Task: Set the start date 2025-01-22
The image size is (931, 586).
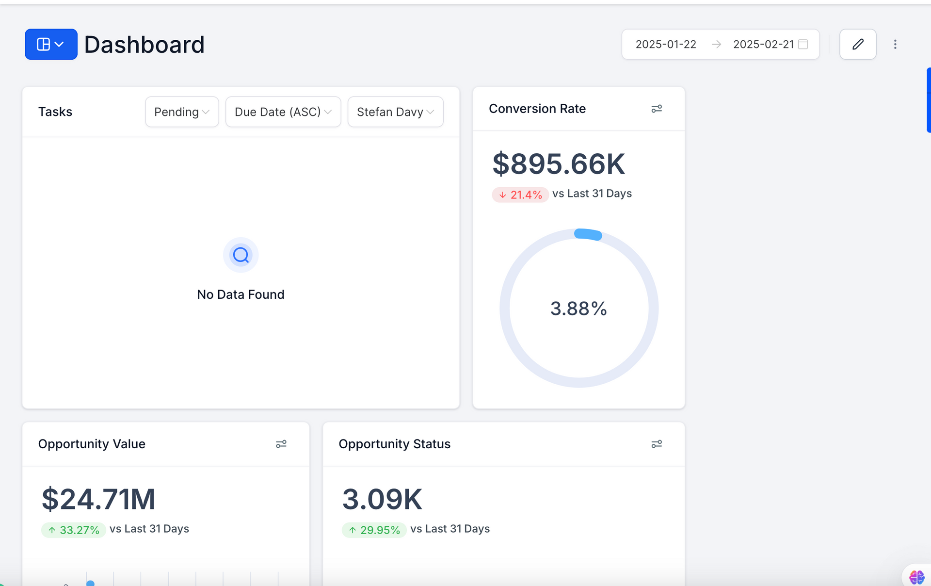Action: pos(666,44)
